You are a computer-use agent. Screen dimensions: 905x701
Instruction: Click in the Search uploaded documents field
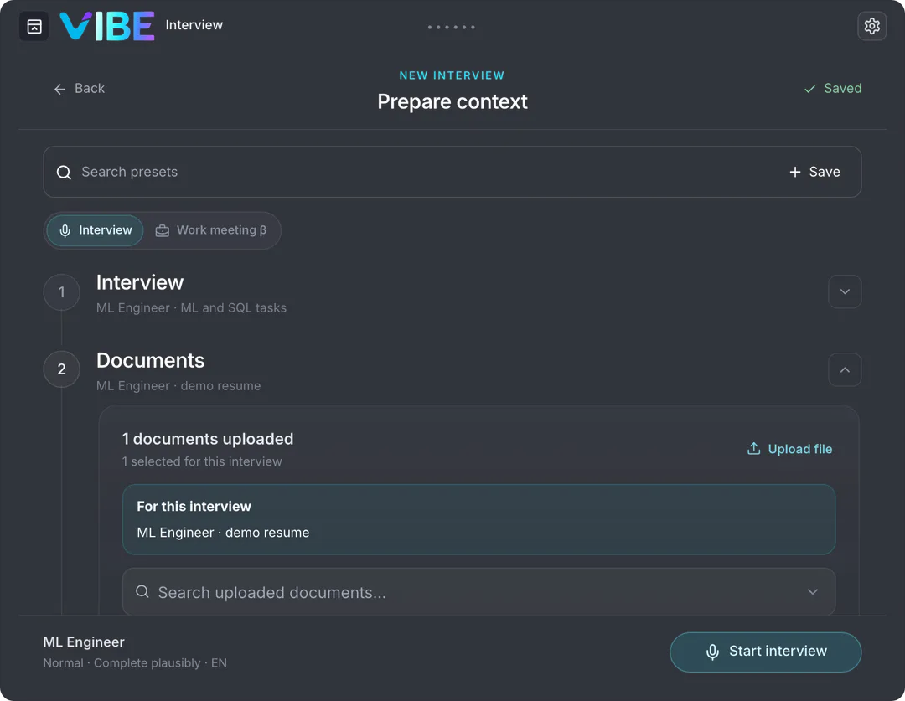pos(478,592)
